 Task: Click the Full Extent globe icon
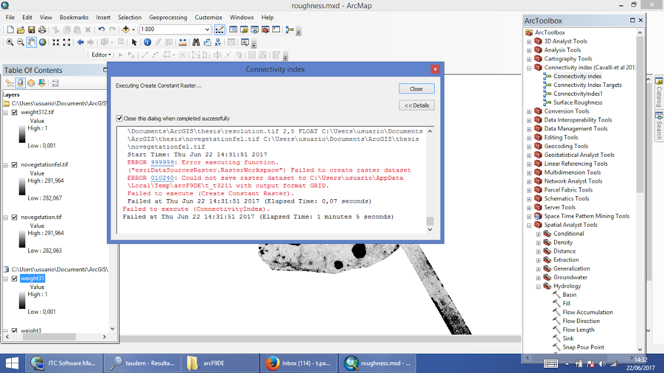coord(42,43)
